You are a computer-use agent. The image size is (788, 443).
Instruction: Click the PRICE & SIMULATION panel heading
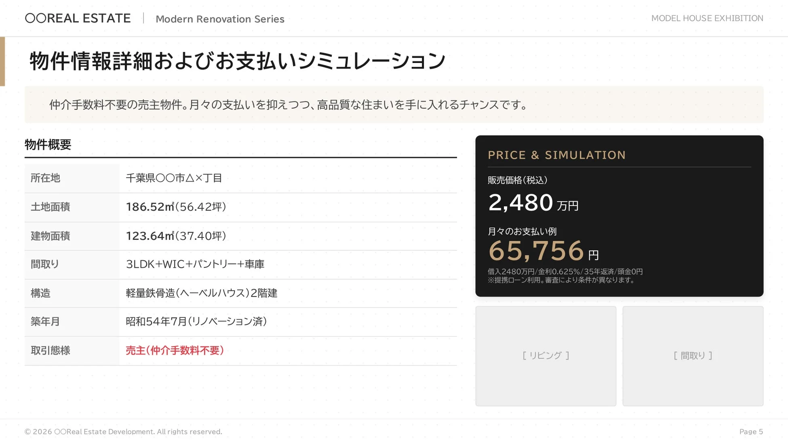tap(556, 155)
